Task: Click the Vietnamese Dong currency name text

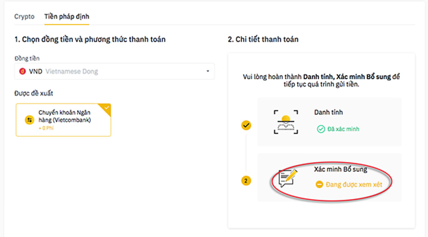Action: pos(72,72)
